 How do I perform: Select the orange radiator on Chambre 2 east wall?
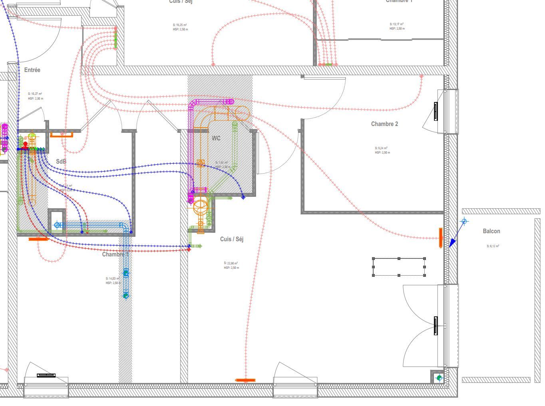(x=441, y=238)
